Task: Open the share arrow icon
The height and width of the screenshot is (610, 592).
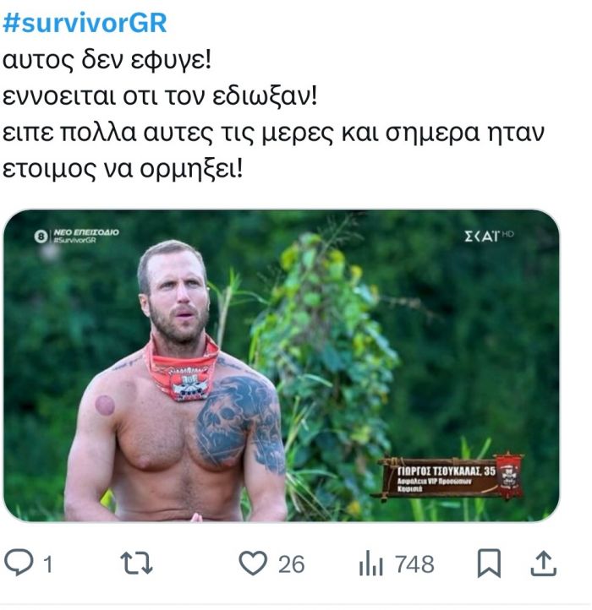Action: click(543, 563)
